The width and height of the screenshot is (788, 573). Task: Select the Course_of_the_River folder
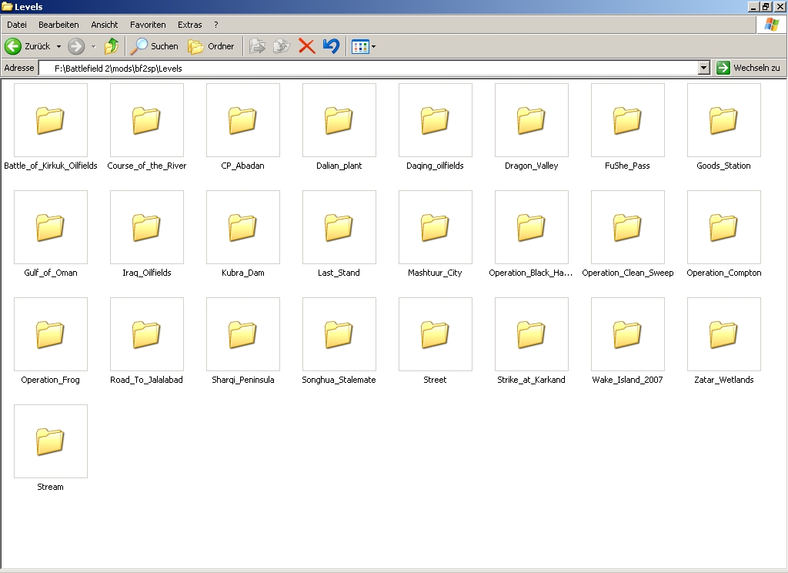coord(147,120)
